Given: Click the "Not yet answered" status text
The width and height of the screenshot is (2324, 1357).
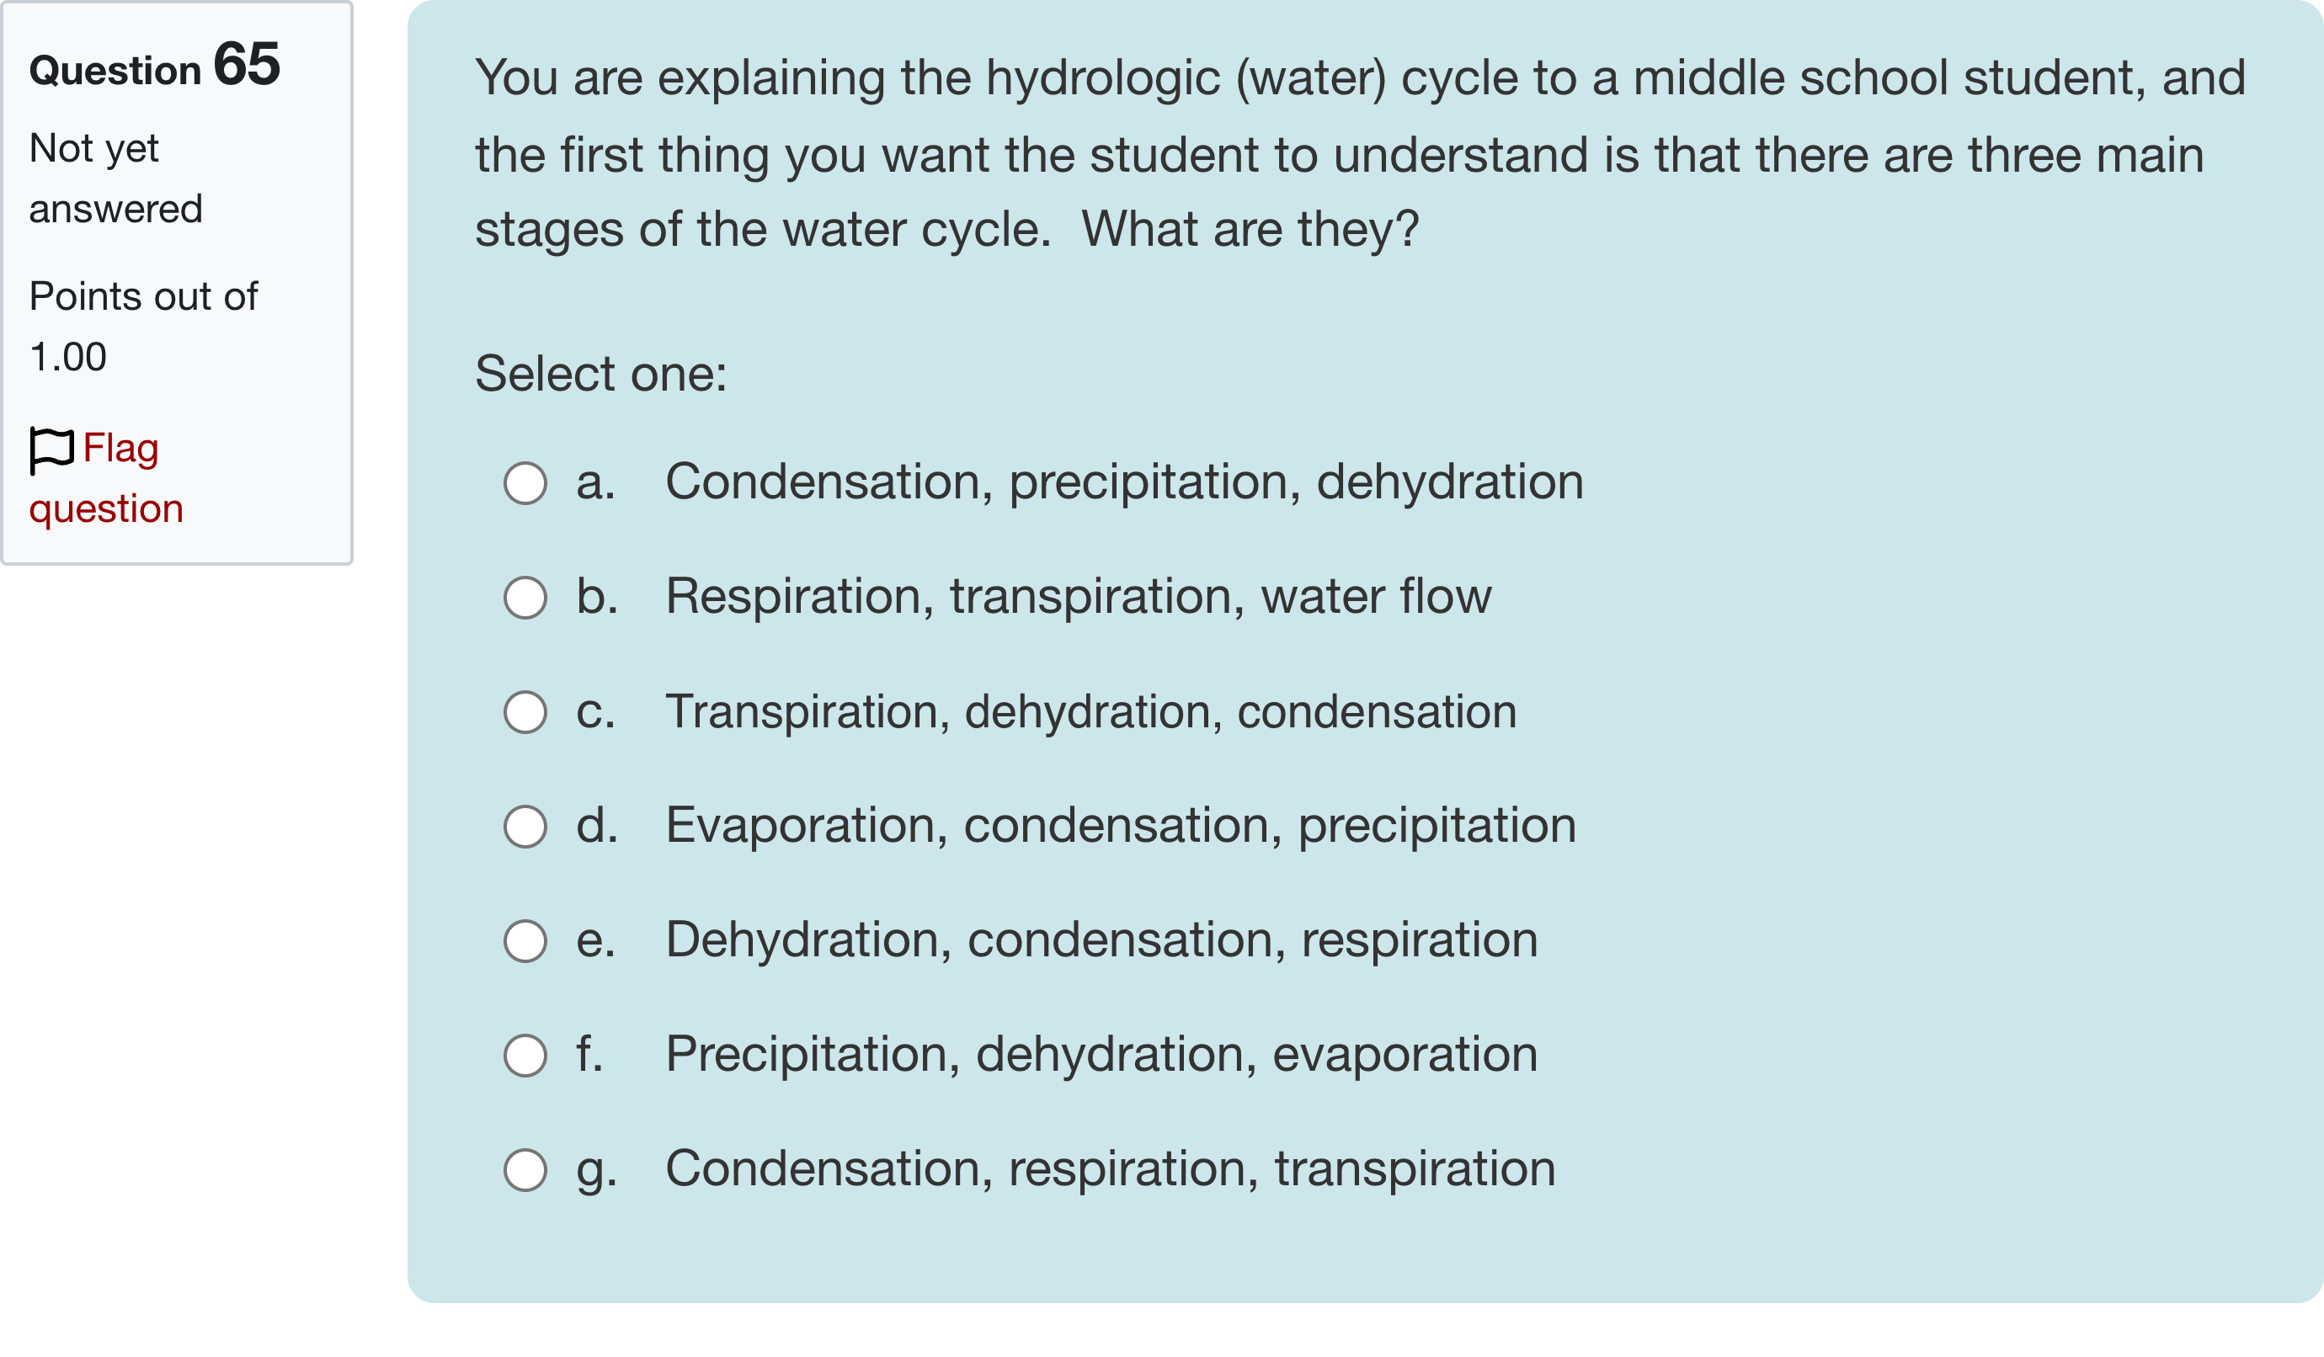Looking at the screenshot, I should 115,178.
